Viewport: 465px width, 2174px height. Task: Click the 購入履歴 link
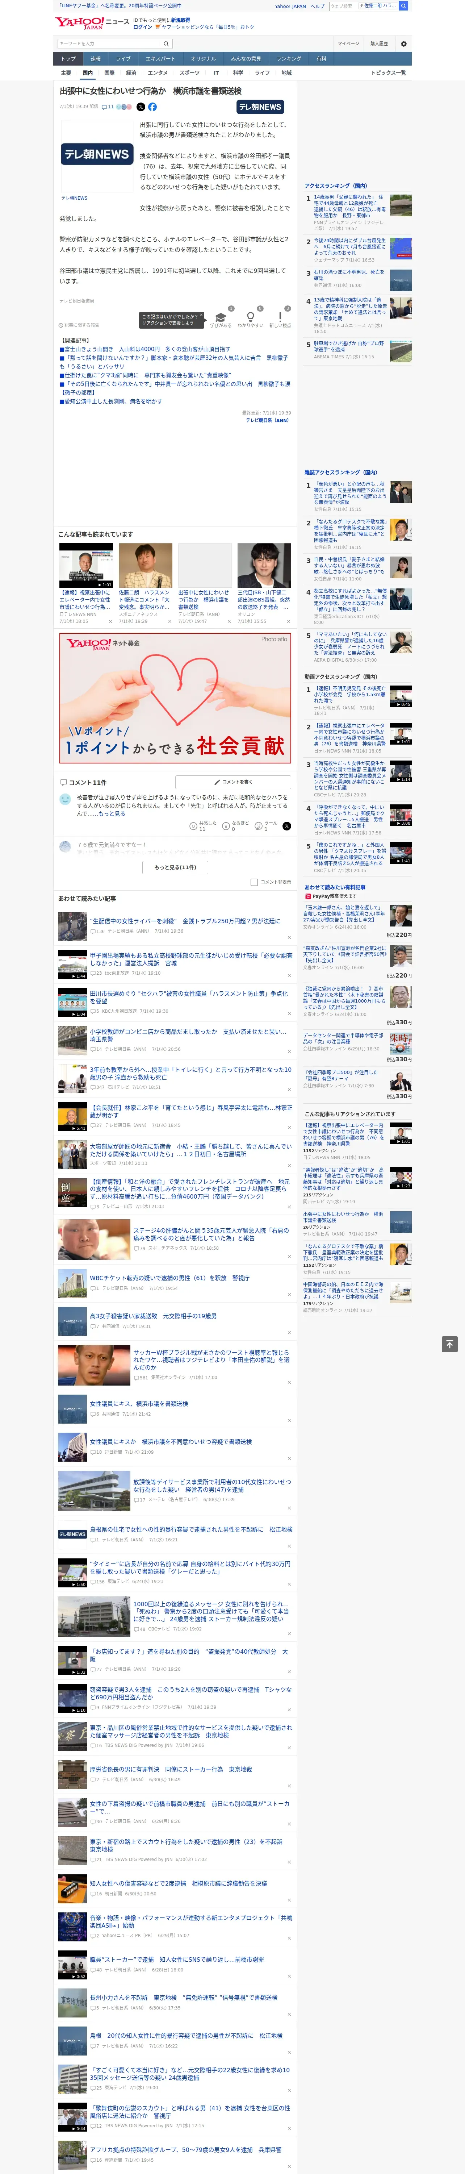point(379,43)
